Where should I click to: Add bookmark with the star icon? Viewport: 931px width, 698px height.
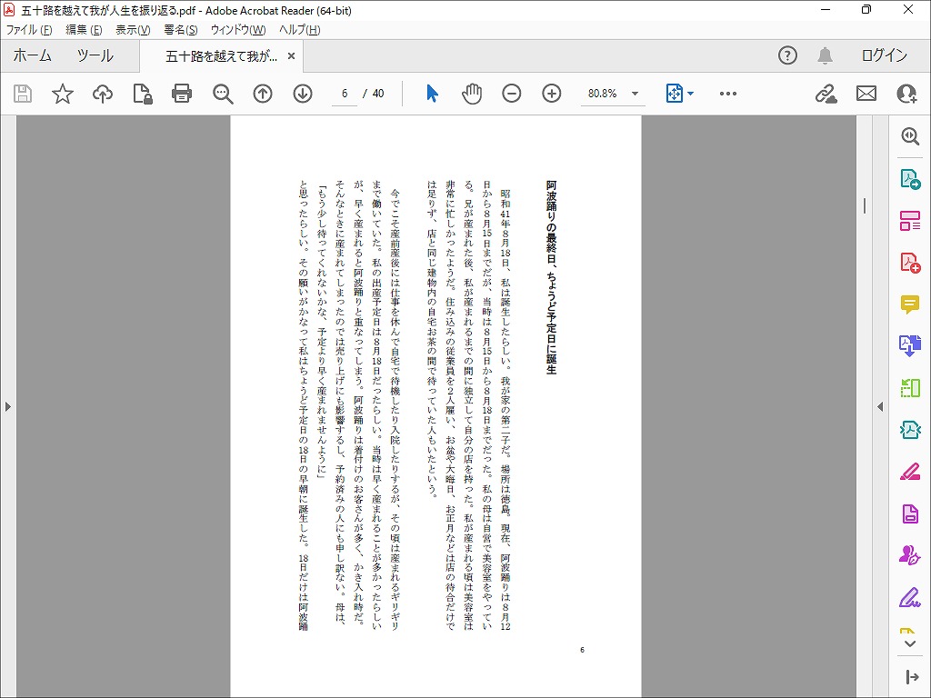63,94
